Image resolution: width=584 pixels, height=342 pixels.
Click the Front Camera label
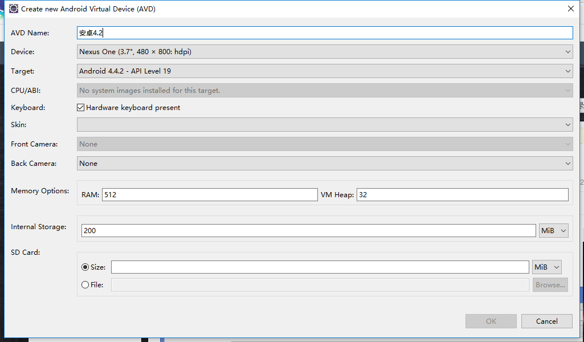pos(34,144)
